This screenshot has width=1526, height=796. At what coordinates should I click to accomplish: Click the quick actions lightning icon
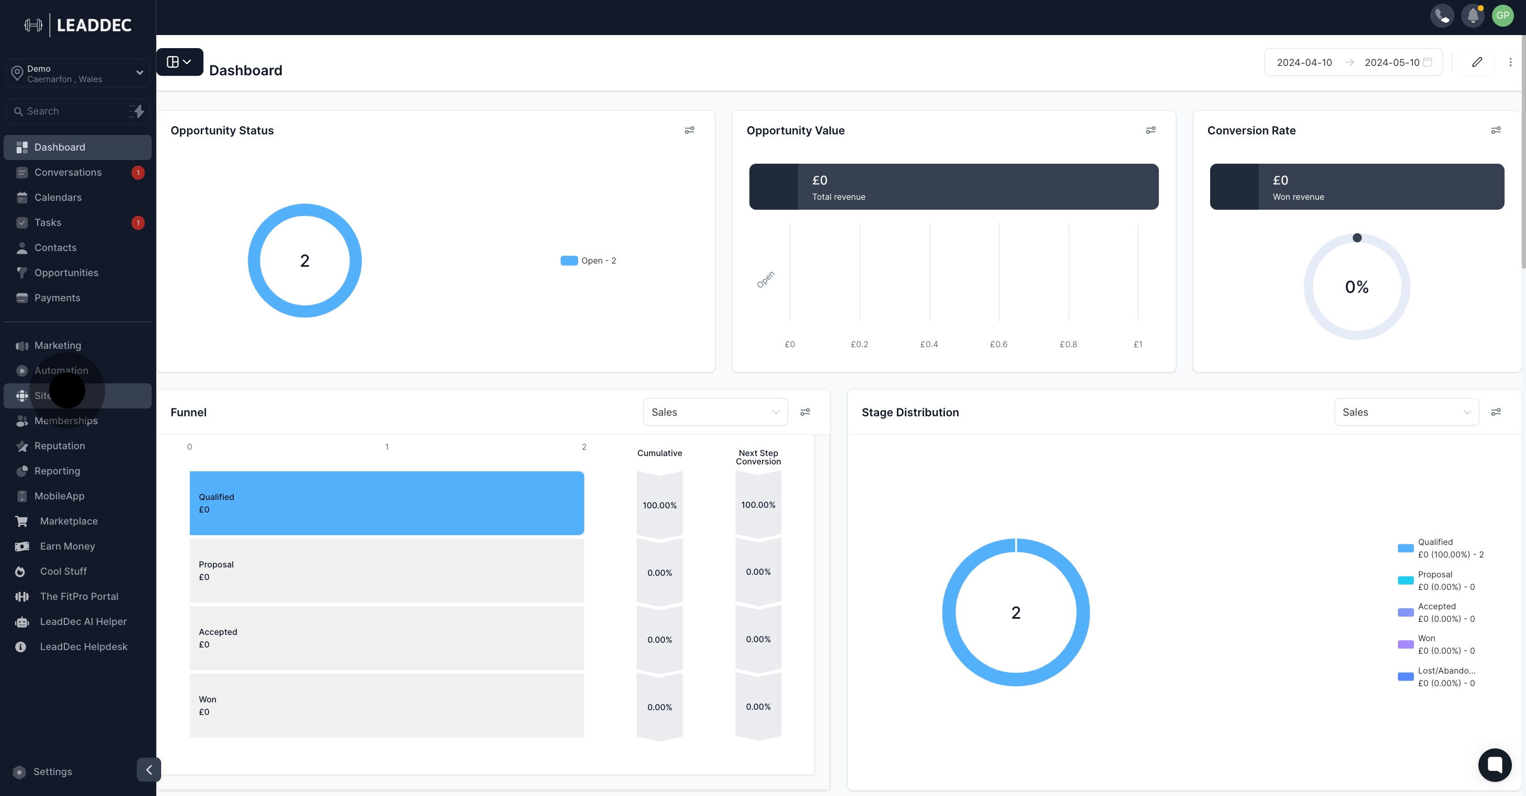(138, 111)
